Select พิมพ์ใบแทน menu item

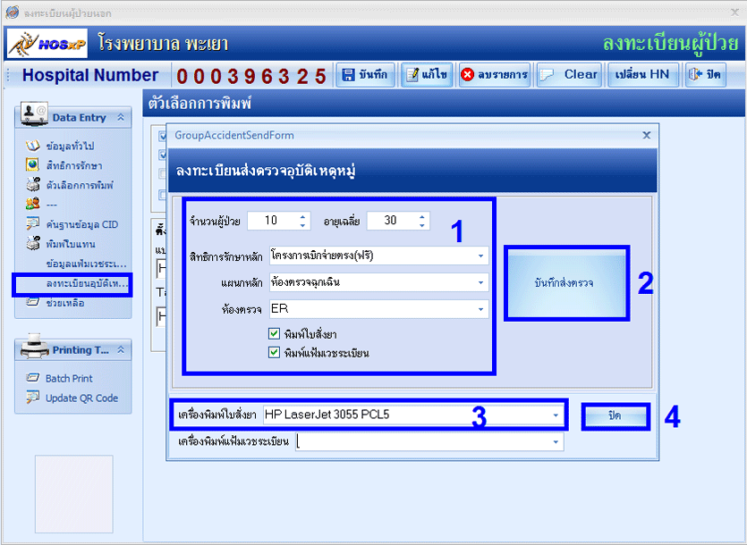click(x=71, y=244)
